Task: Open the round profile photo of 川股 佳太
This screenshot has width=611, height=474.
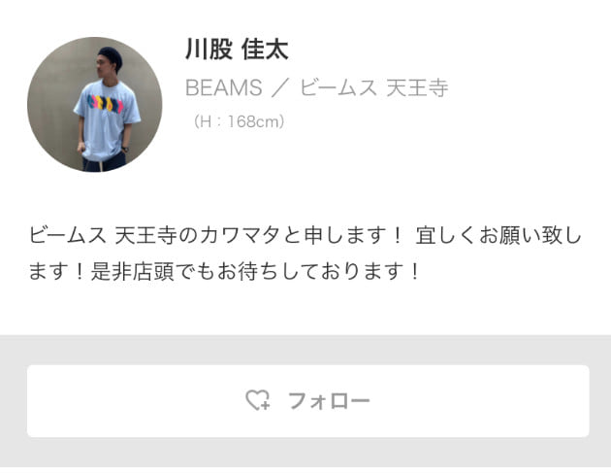Action: tap(95, 105)
